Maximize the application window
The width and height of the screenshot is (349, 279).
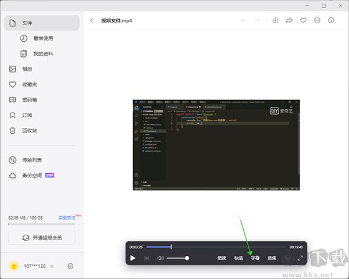[323, 6]
